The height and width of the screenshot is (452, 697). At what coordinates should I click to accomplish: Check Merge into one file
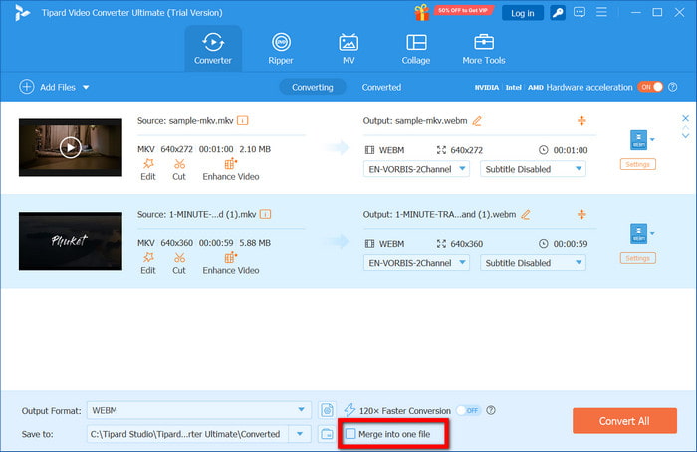click(350, 434)
